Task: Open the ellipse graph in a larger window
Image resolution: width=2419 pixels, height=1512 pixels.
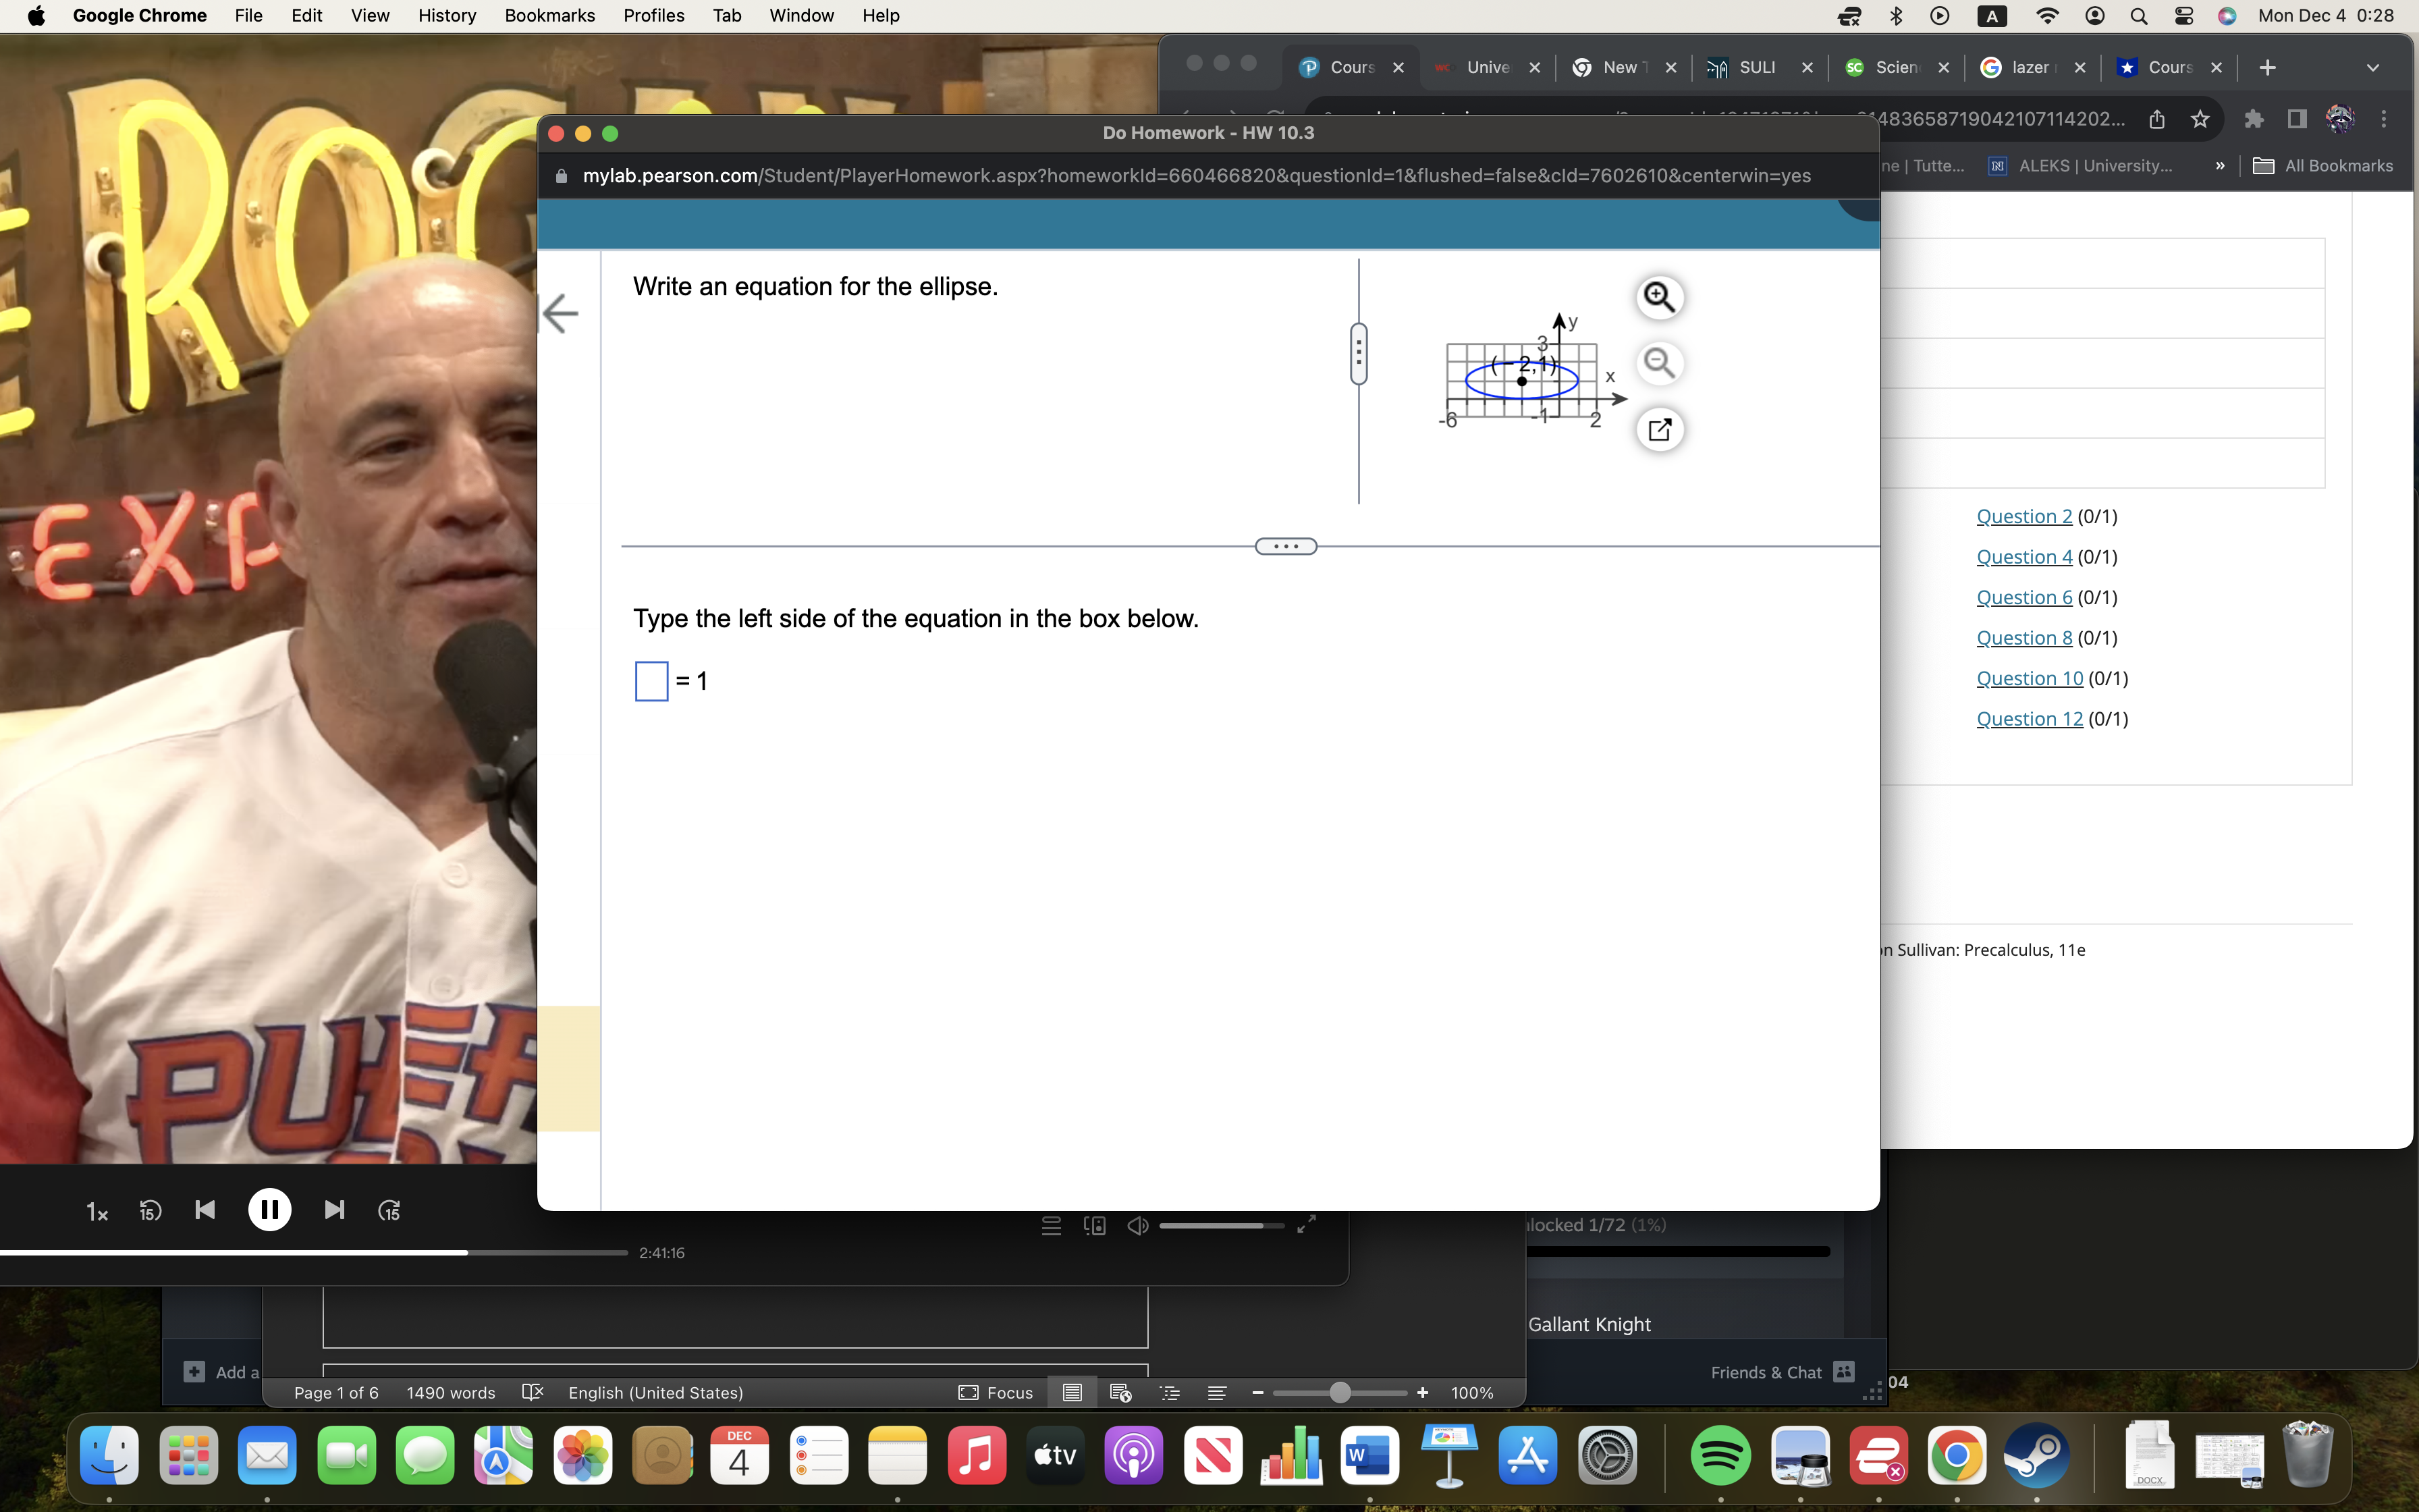Action: [1659, 429]
